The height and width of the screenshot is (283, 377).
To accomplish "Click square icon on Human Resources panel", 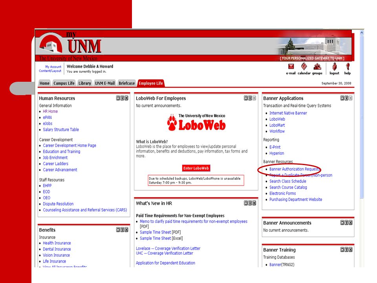I will coord(118,98).
